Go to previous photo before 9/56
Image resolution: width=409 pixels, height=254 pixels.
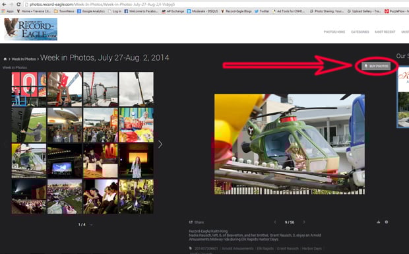pyautogui.click(x=275, y=222)
